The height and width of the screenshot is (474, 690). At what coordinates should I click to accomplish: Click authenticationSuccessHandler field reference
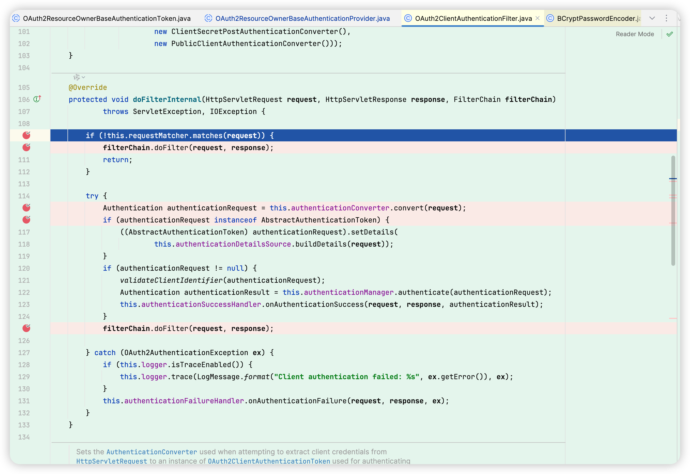tap(201, 304)
